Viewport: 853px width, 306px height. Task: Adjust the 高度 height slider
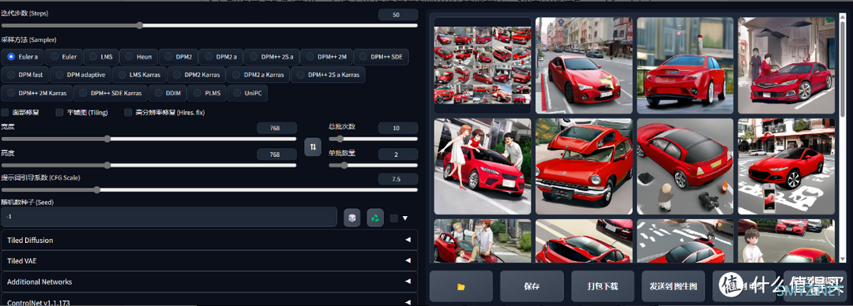pos(148,166)
